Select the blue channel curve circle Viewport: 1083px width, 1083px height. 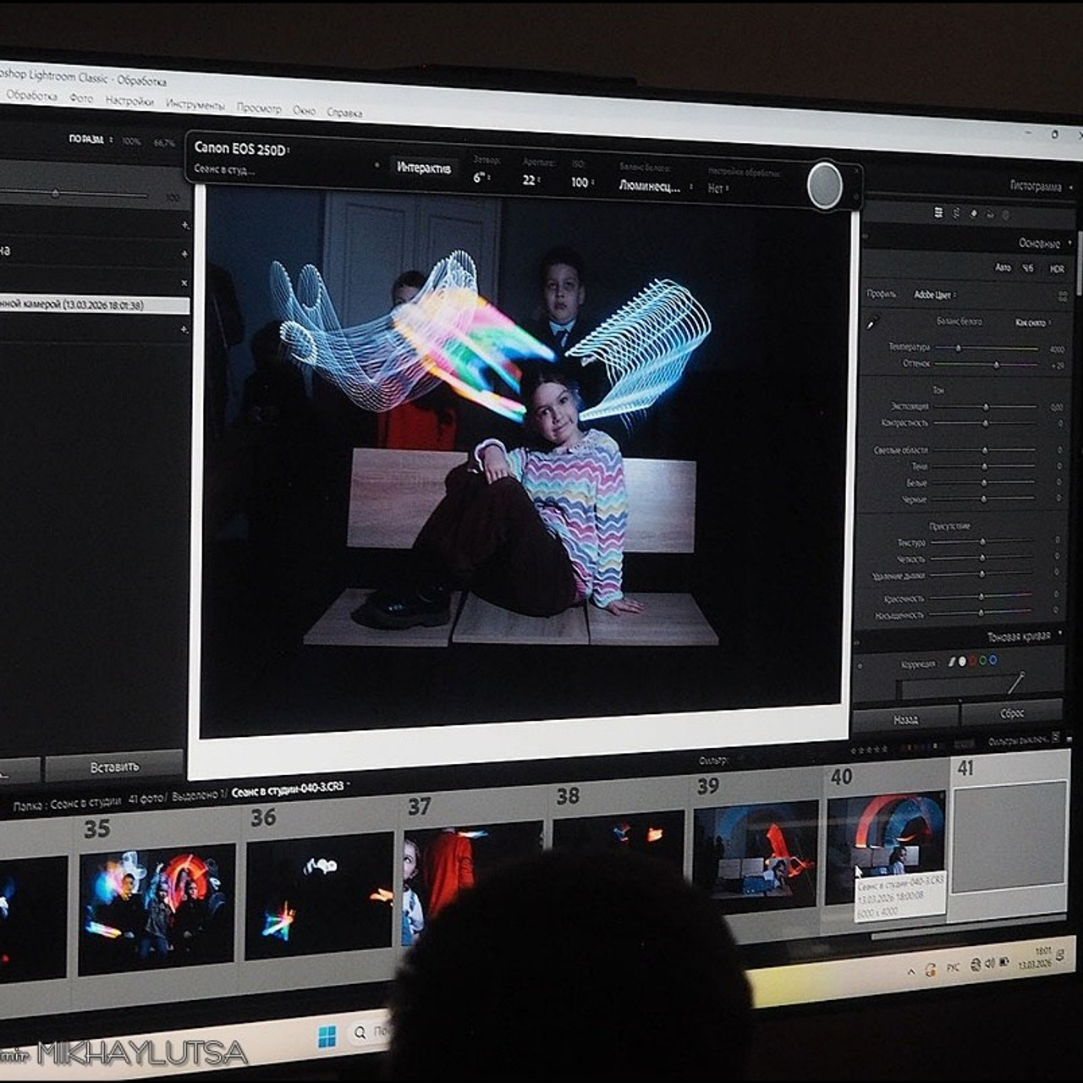[992, 660]
